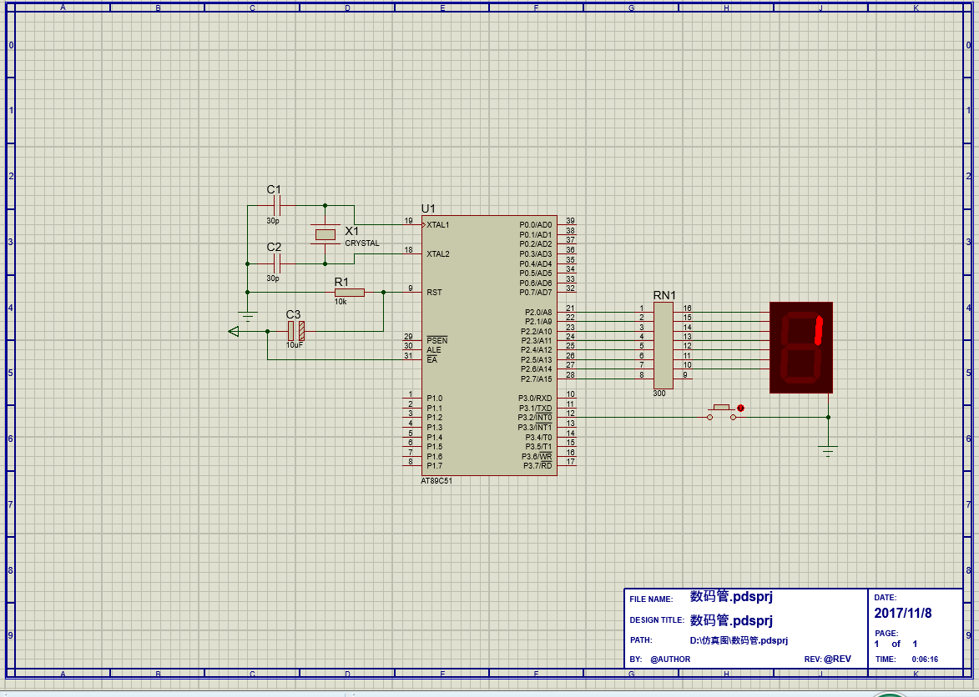Click the 'X1' reference label
Viewport: 979px width, 697px height.
coord(352,231)
